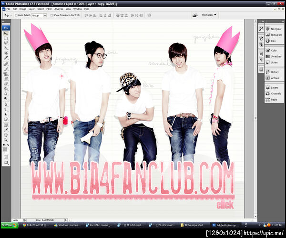Reset default foreground and background colors
Viewport: 286px width, 238px height.
coord(4,145)
